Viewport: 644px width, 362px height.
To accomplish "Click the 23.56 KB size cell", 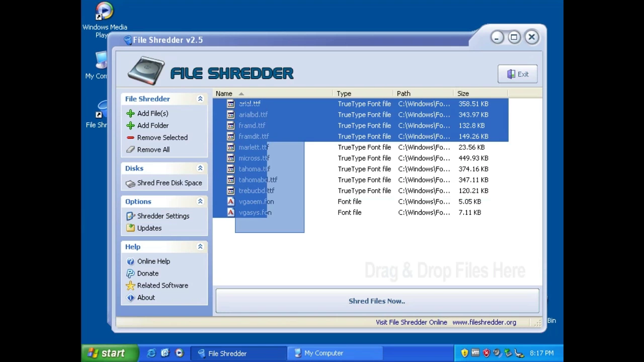I will 471,147.
